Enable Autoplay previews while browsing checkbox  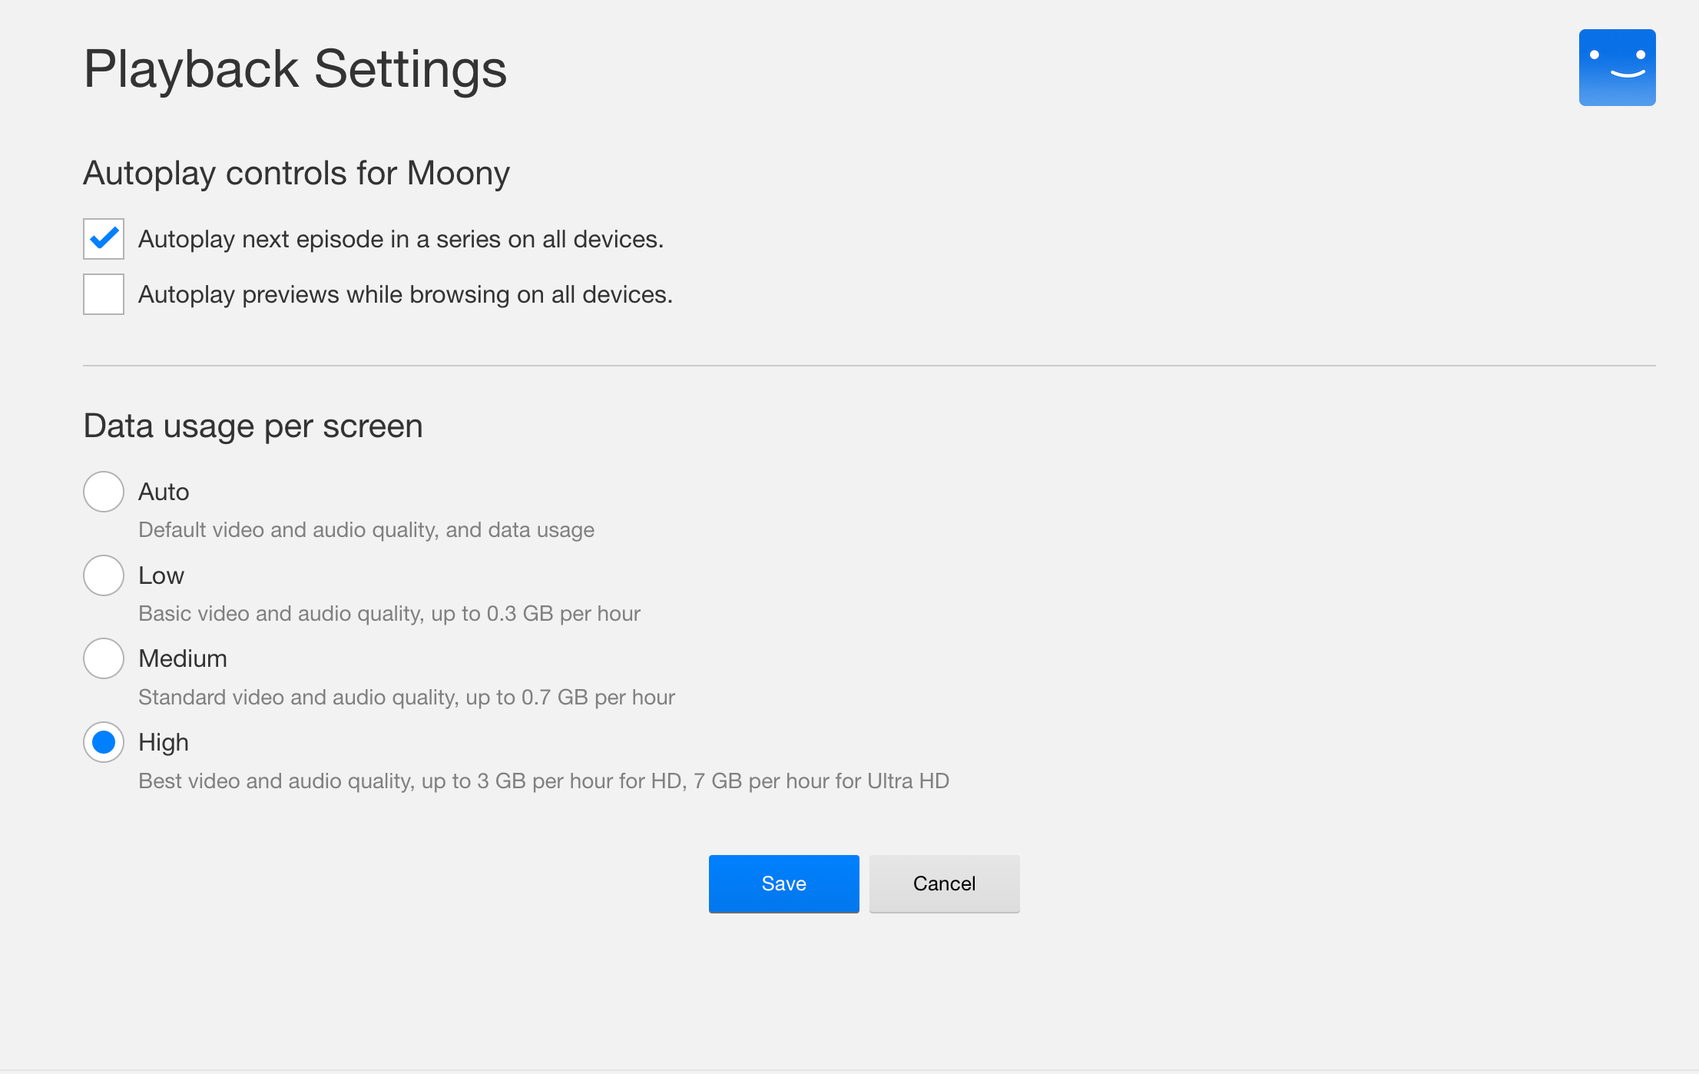point(104,294)
